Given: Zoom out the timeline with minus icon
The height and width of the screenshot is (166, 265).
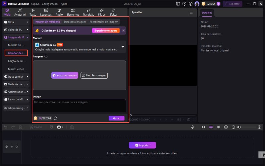Looking at the screenshot, I should [x=234, y=127].
